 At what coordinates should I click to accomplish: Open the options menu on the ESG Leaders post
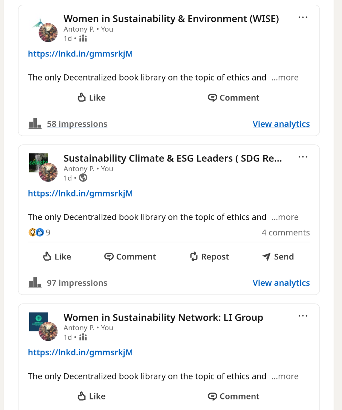303,157
